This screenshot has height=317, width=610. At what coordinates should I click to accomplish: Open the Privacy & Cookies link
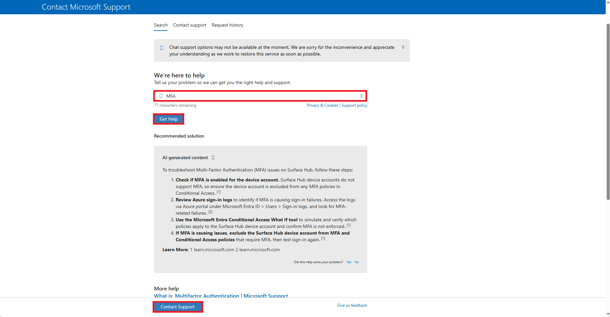coord(322,105)
